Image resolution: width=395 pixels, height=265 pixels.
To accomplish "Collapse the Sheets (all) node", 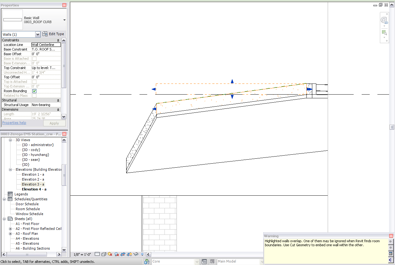I will point(4,219).
